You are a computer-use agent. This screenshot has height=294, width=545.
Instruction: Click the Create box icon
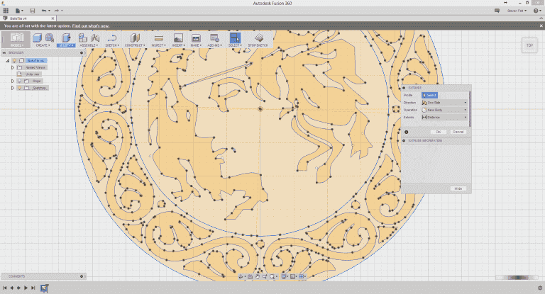pyautogui.click(x=37, y=38)
